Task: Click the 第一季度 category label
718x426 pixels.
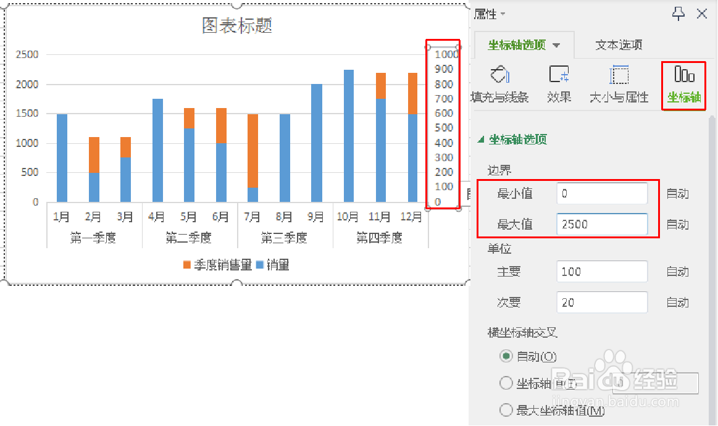Action: 93,238
